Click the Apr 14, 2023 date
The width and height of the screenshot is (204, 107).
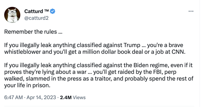(x=38, y=97)
